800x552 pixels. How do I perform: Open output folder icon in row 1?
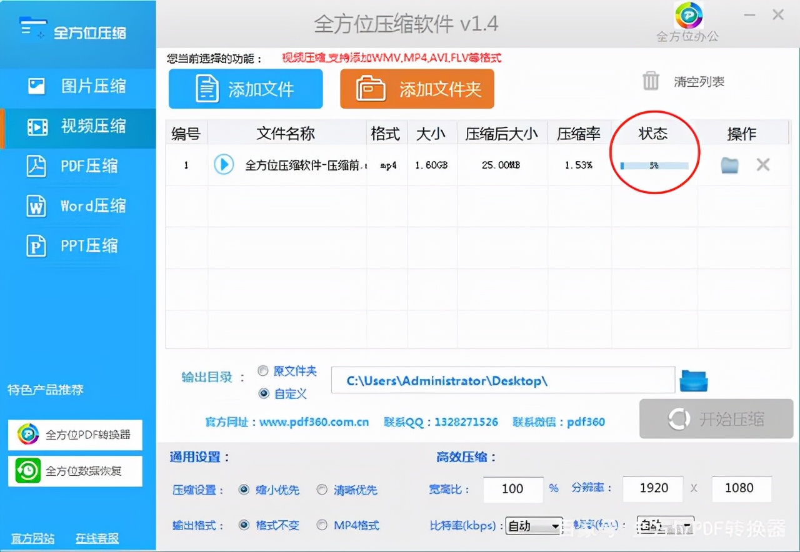[x=729, y=165]
